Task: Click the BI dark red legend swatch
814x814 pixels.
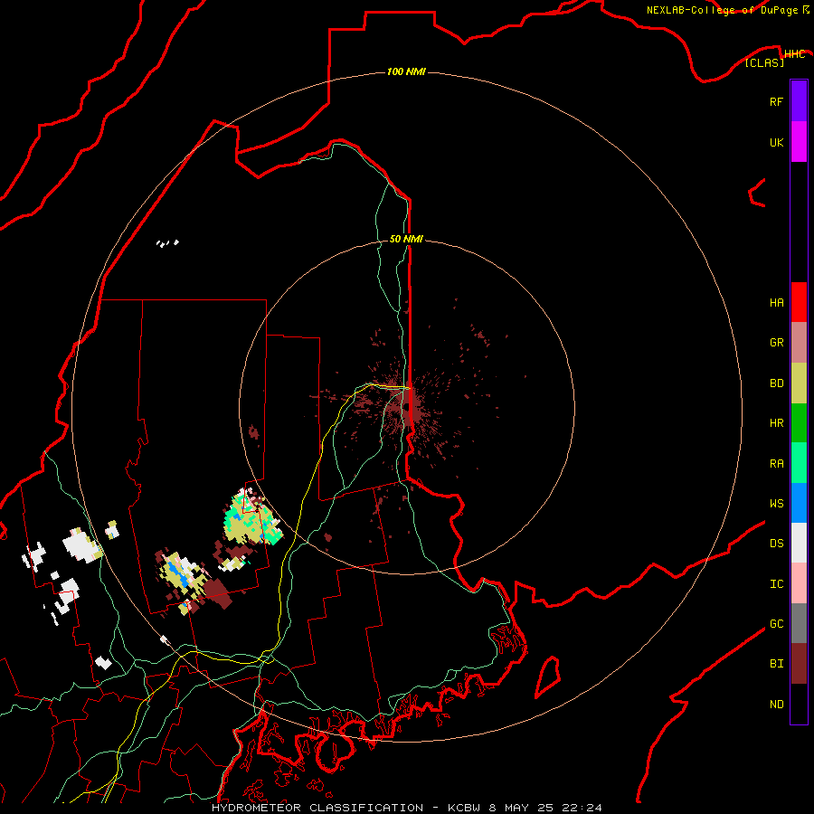Action: tap(799, 664)
